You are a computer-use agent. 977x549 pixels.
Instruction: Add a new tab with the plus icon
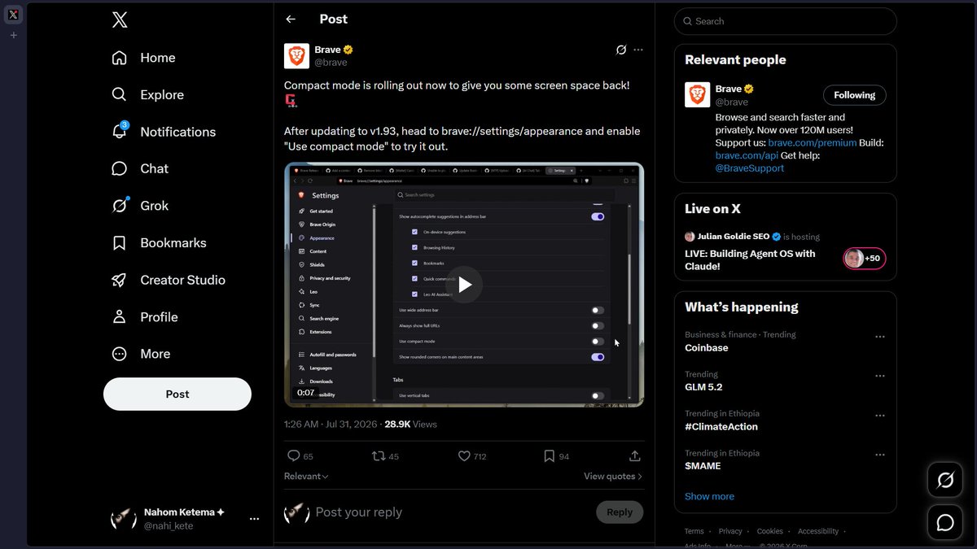tap(13, 35)
